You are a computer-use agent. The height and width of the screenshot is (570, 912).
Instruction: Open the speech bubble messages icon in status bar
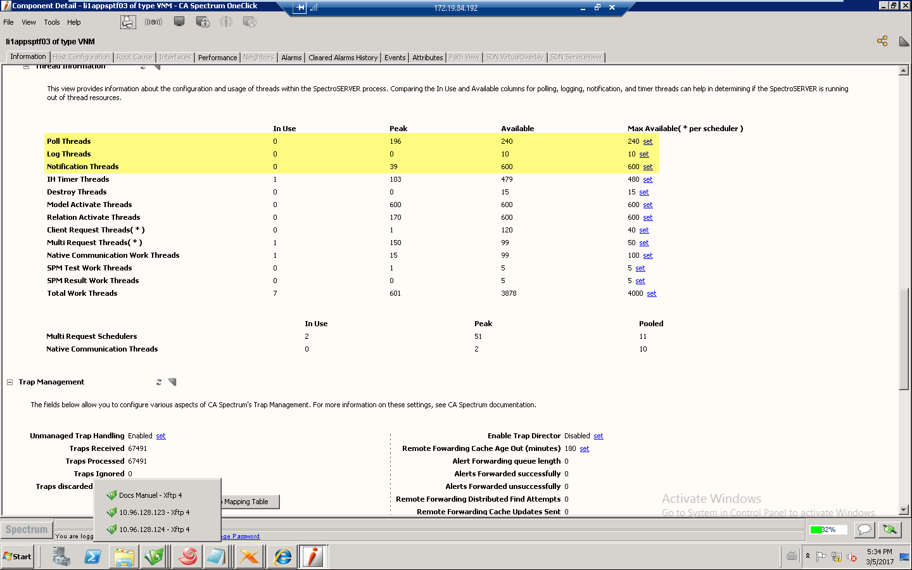(x=864, y=529)
